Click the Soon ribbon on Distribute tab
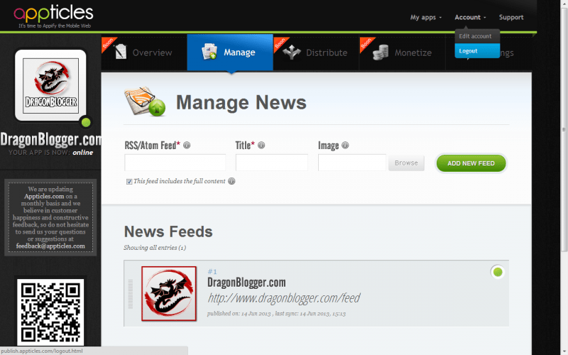The image size is (568, 355). 280,44
